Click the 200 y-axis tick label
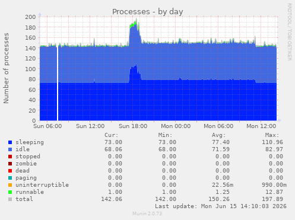Viewport: 295px width, 220px height. coord(30,17)
